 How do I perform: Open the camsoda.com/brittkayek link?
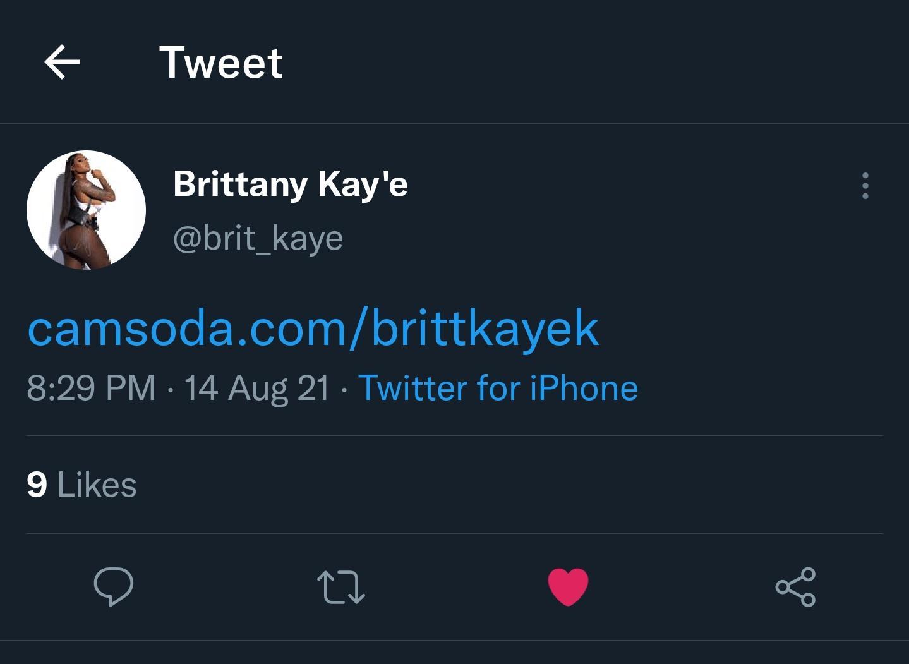313,327
